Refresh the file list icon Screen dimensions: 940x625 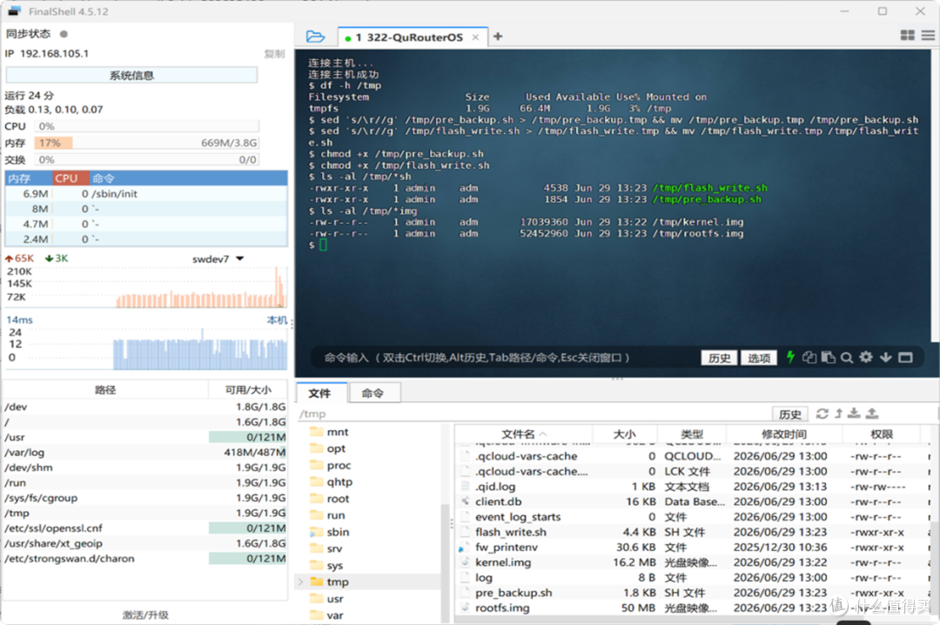pyautogui.click(x=822, y=413)
